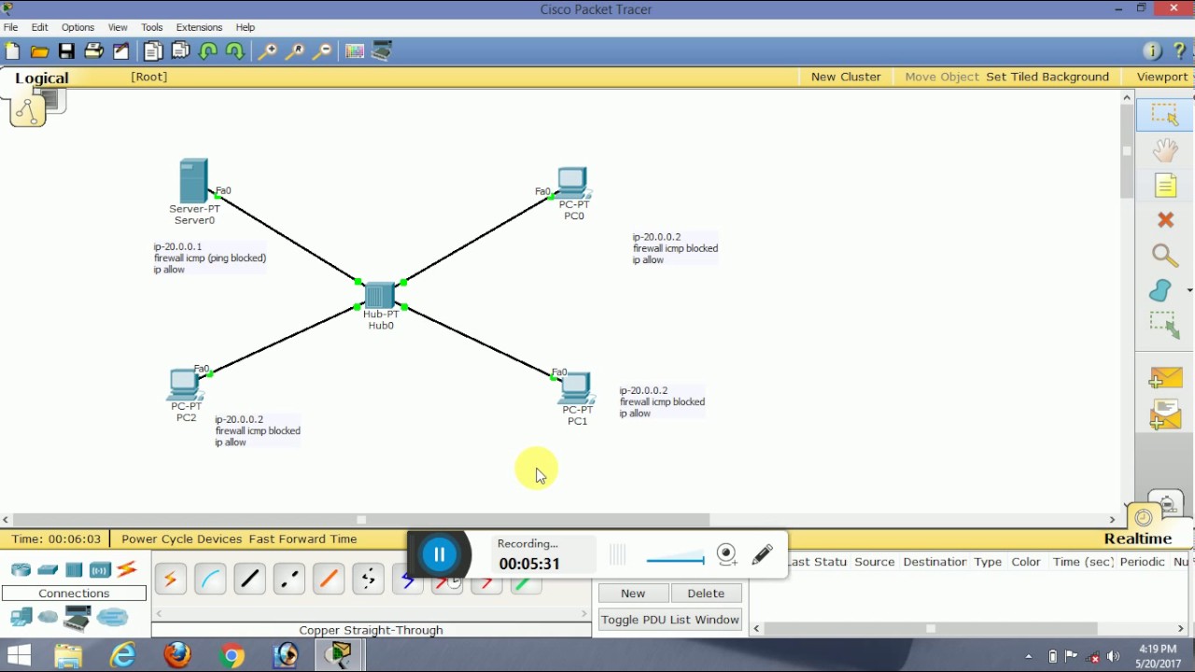The width and height of the screenshot is (1195, 672).
Task: Click Toggle PDU List Window
Action: [x=670, y=619]
